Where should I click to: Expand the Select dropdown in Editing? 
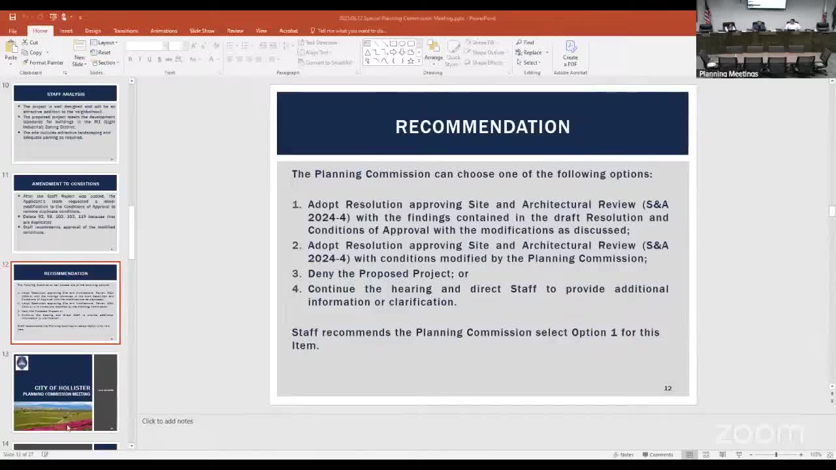tap(528, 63)
